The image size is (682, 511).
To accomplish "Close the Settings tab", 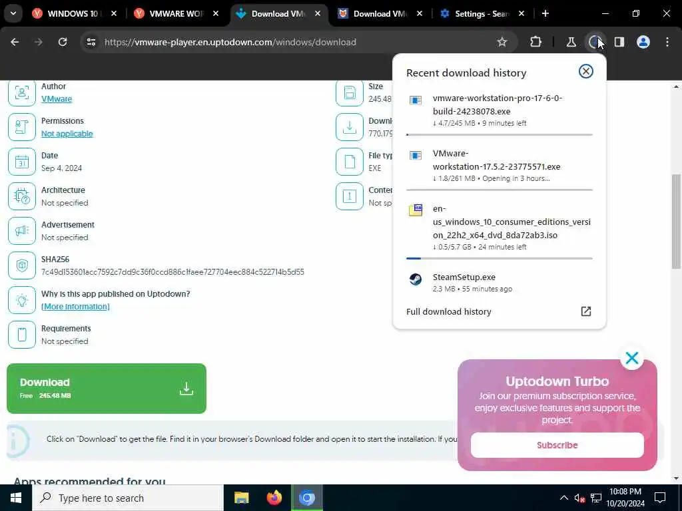I will (x=521, y=13).
